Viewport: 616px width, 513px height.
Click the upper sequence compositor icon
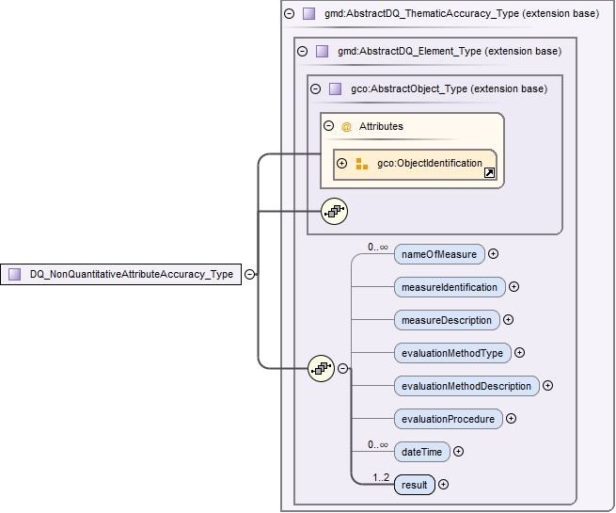click(x=333, y=211)
